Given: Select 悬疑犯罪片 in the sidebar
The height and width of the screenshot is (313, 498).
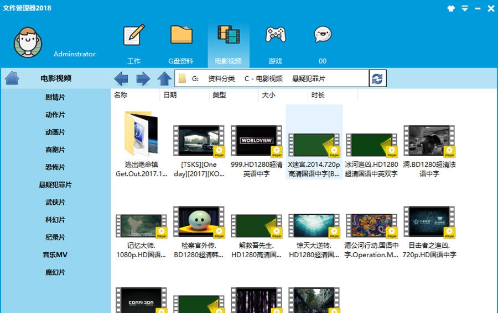Looking at the screenshot, I should pyautogui.click(x=55, y=185).
